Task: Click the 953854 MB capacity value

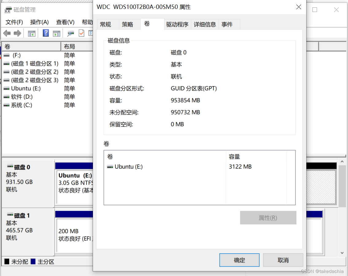Action: pos(185,100)
